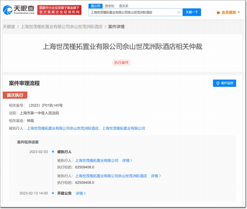
Task: Click the 2023-02-03 timeline marker dot
Action: coord(53,152)
